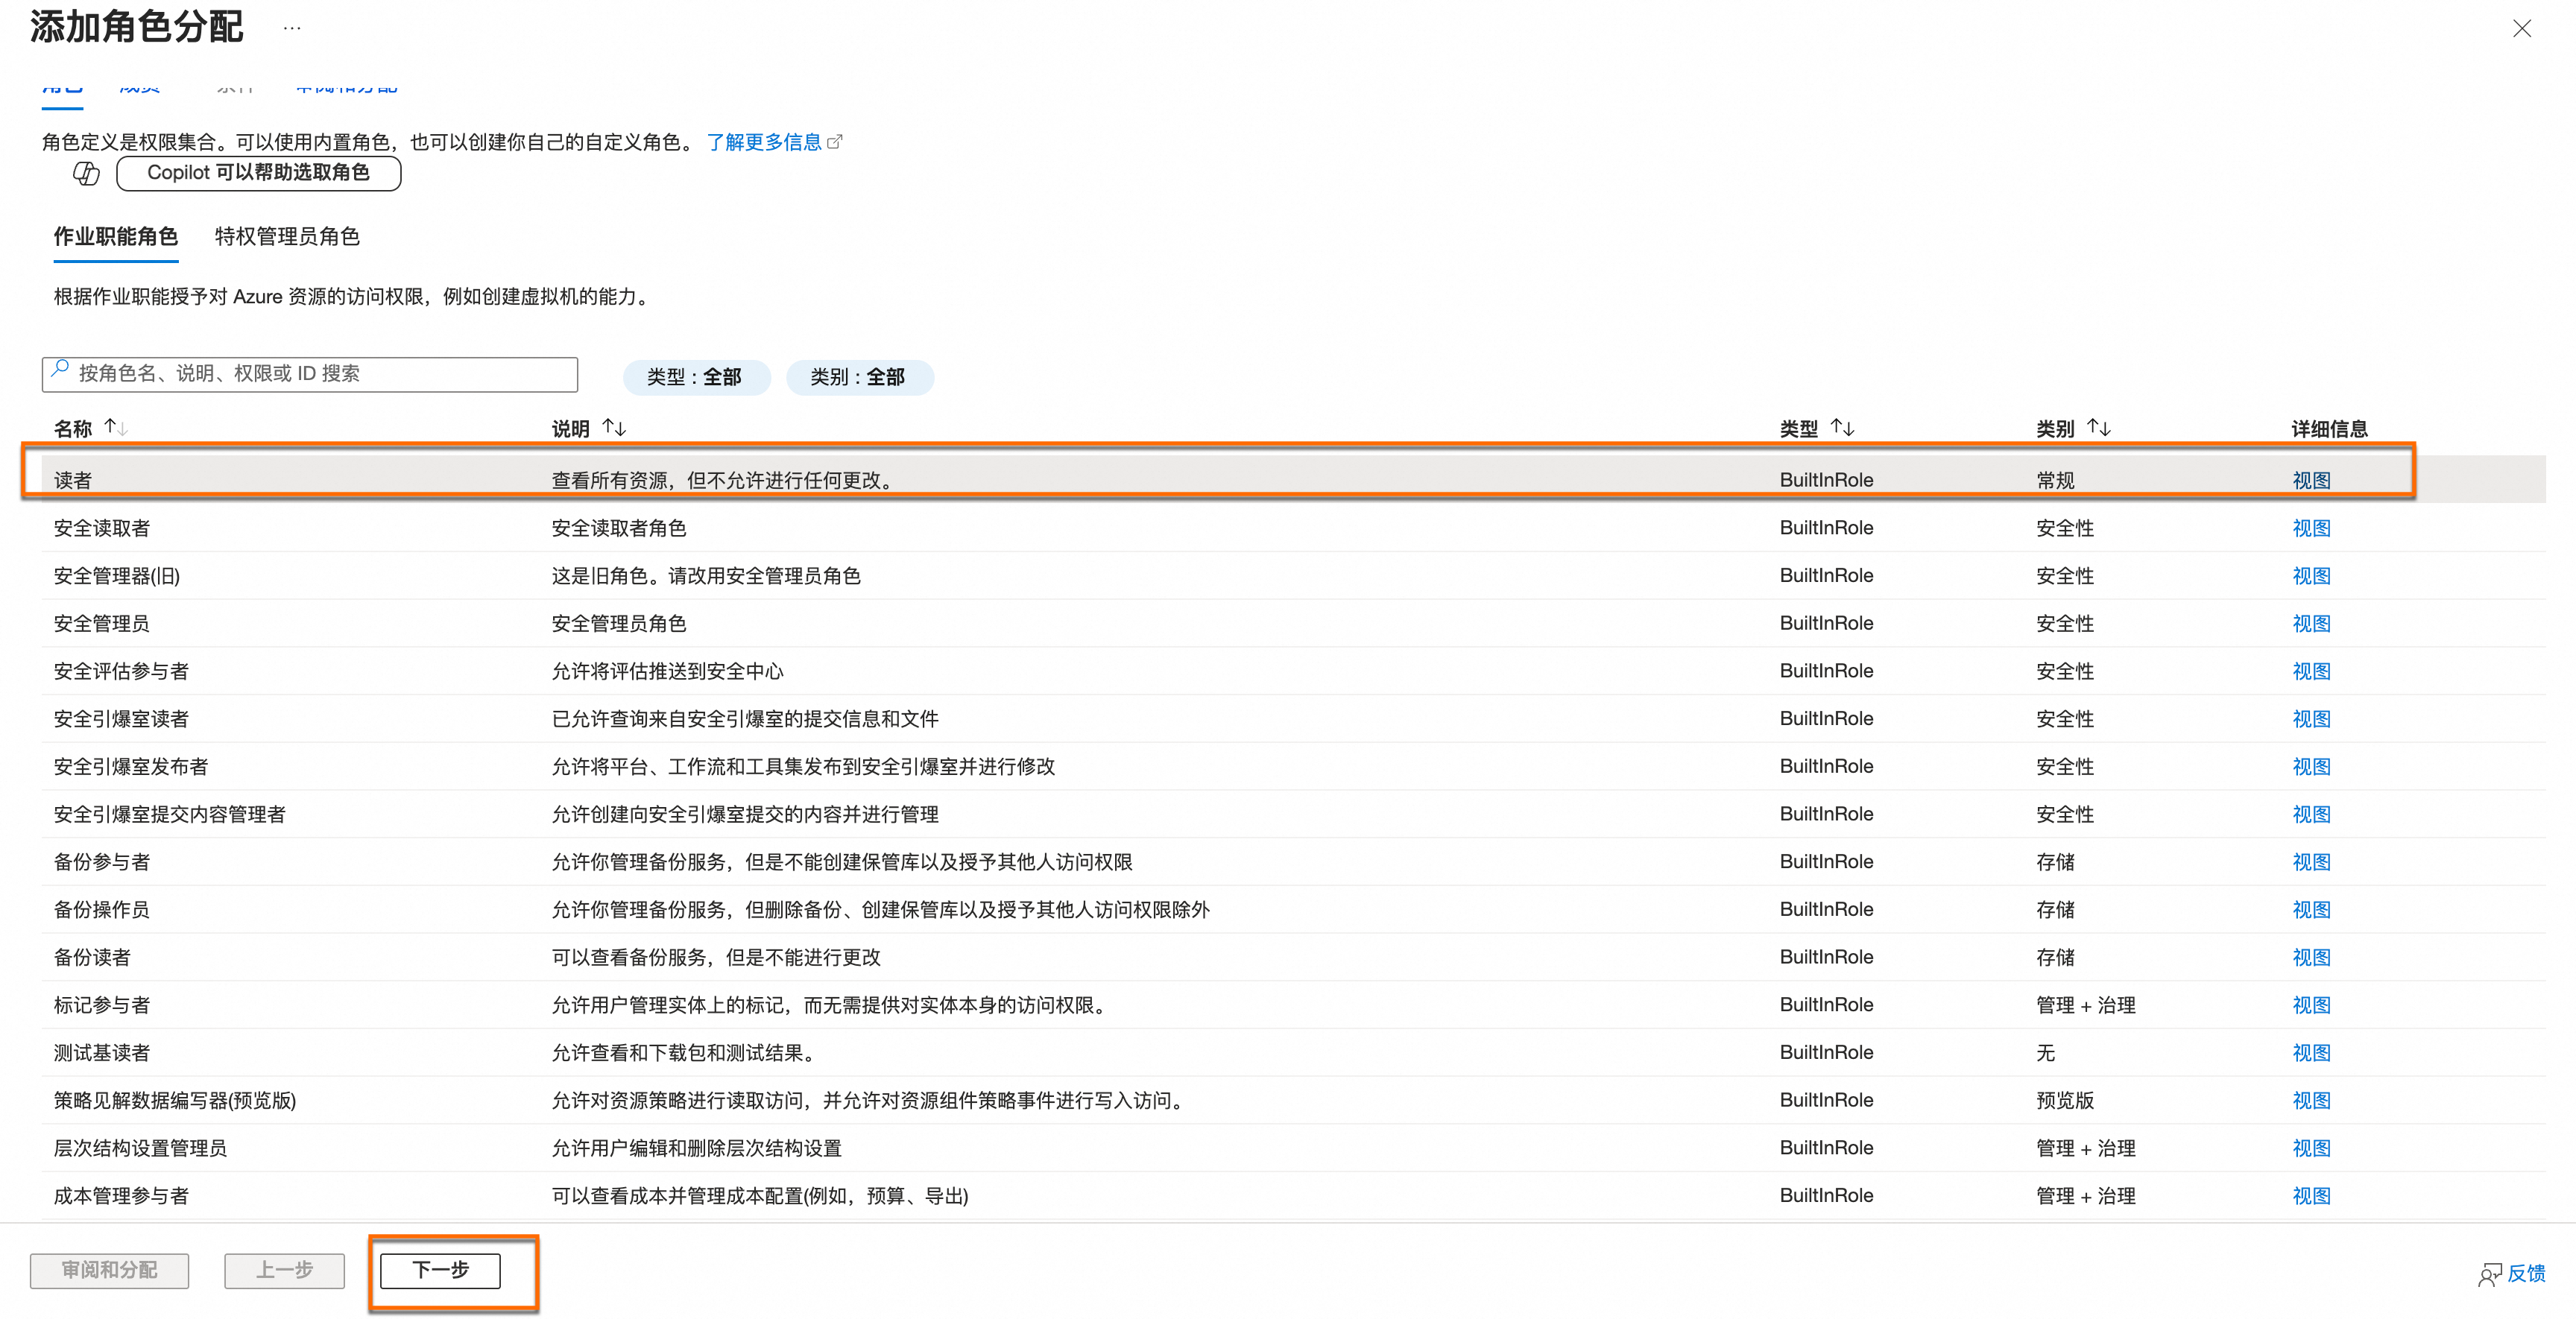
Task: Sort by 类型 column arrow icon
Action: [1842, 427]
